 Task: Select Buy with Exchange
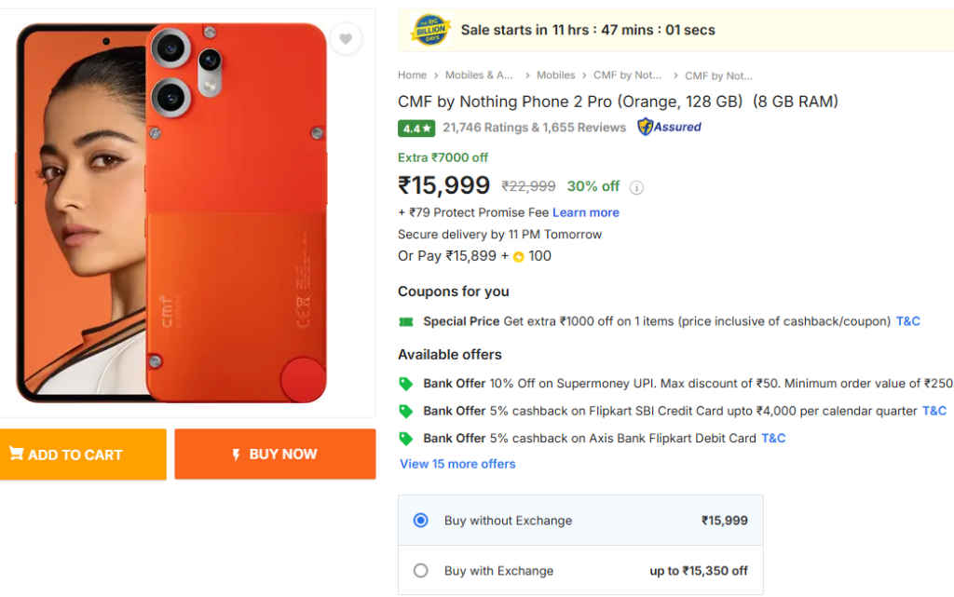(420, 569)
